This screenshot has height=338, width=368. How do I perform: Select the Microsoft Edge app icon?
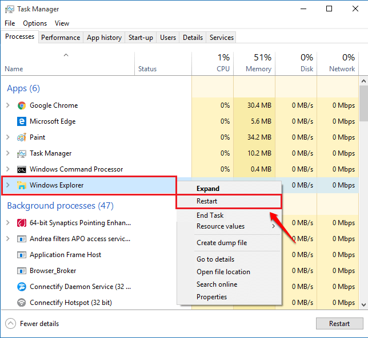click(22, 121)
